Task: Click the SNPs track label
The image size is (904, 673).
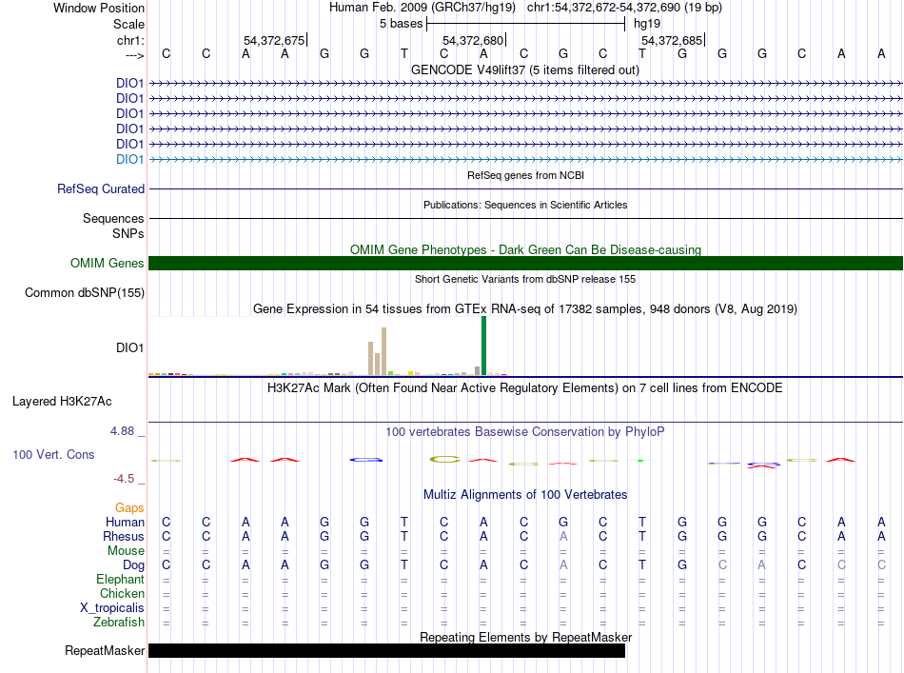Action: click(x=128, y=233)
